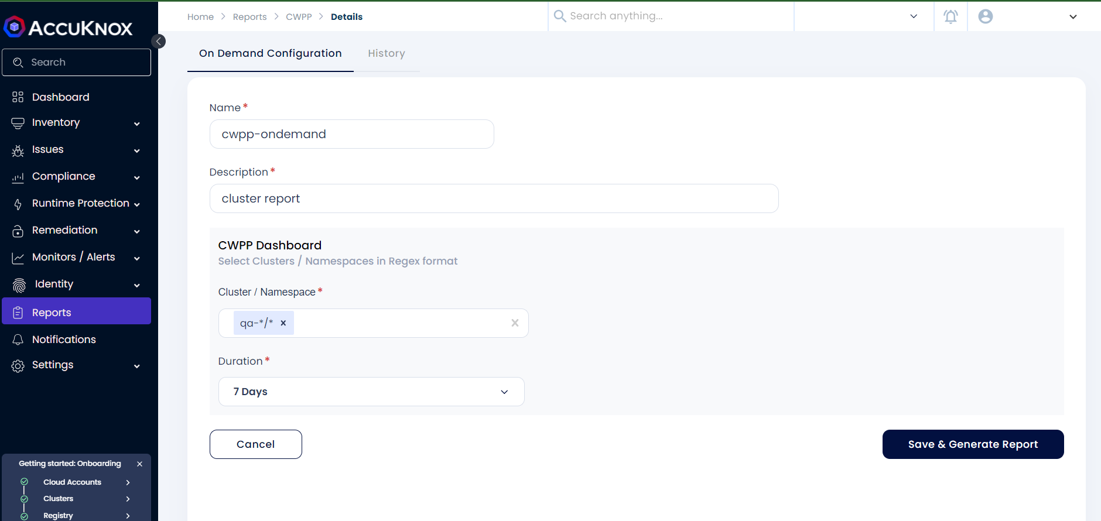Image resolution: width=1101 pixels, height=521 pixels.
Task: Click the notification bell icon
Action: click(950, 16)
